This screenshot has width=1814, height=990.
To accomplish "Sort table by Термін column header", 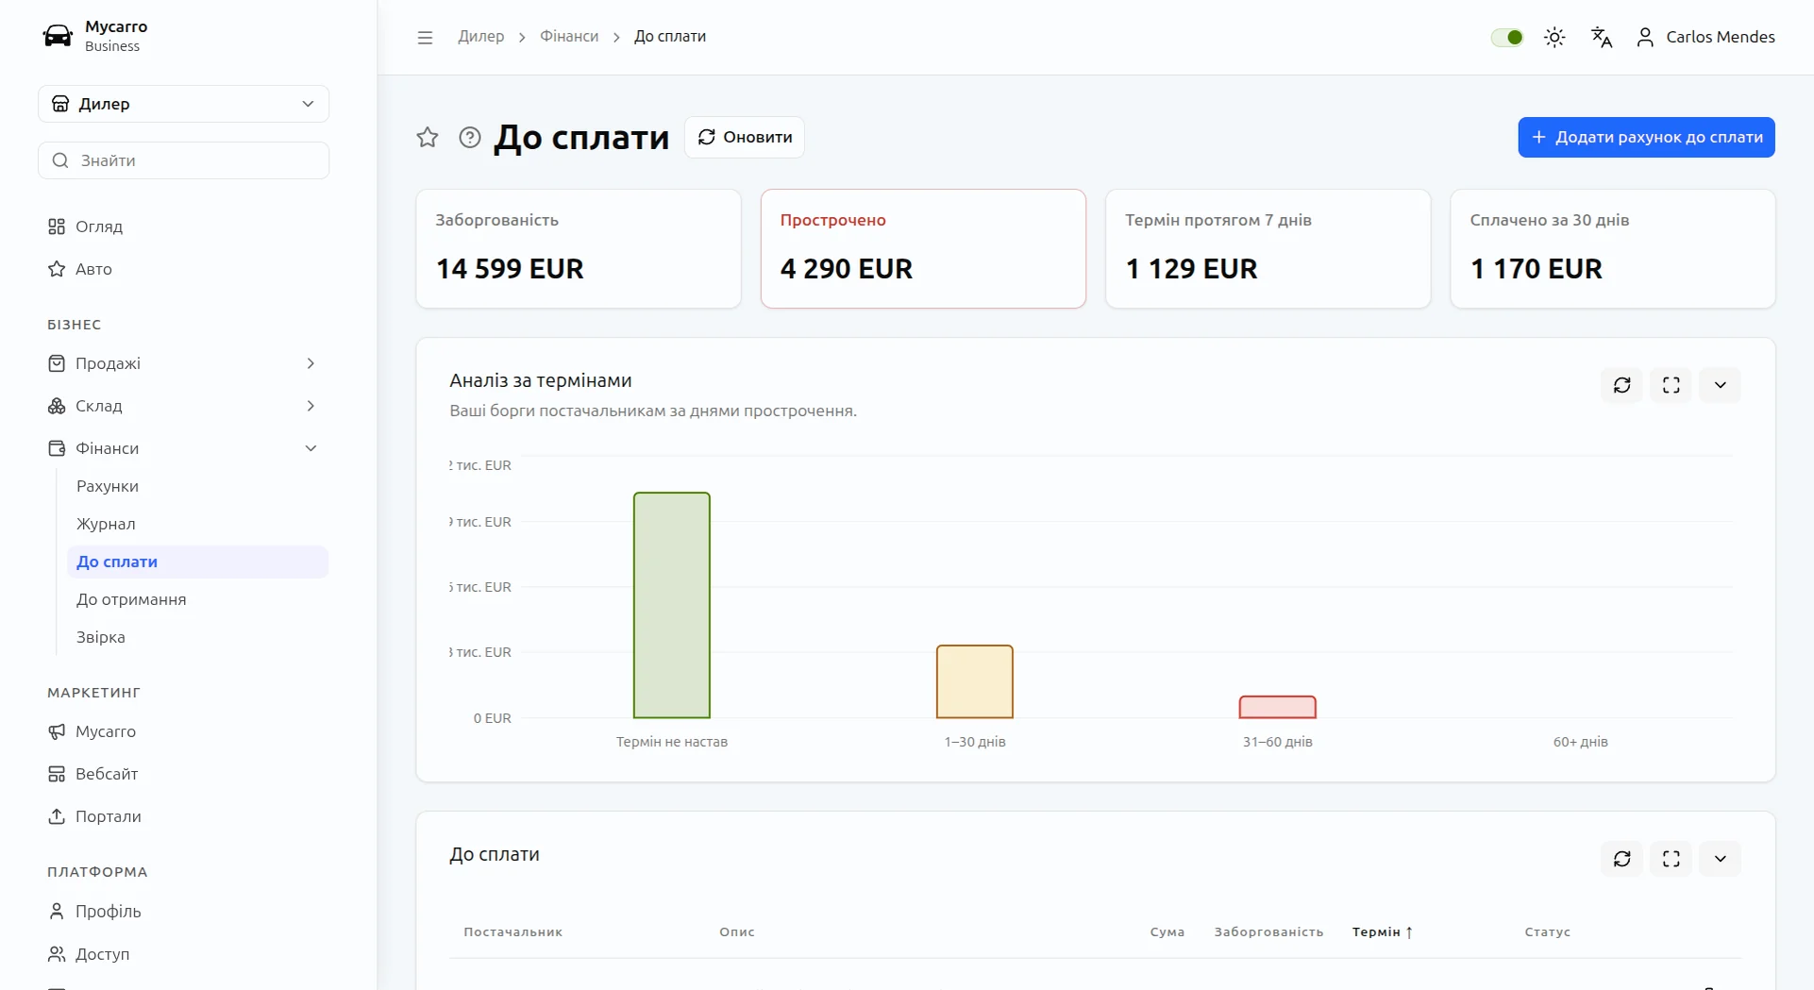I will click(1383, 931).
